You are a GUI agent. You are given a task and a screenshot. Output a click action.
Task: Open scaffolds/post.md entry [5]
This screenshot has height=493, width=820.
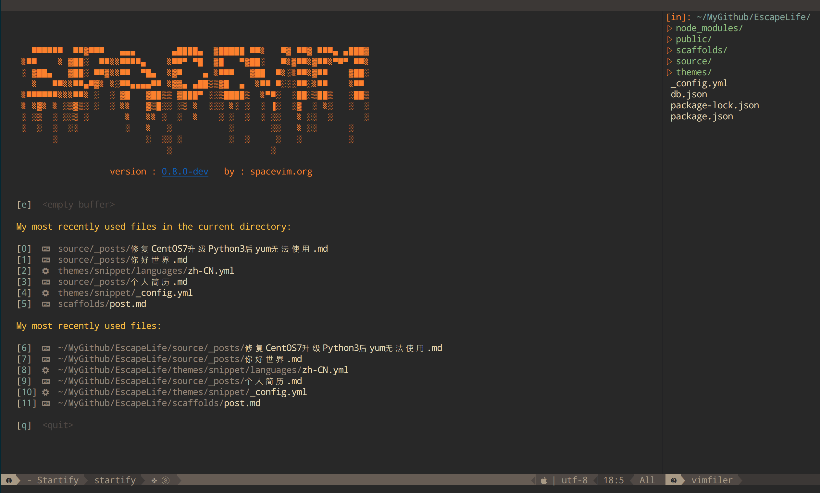tap(81, 304)
